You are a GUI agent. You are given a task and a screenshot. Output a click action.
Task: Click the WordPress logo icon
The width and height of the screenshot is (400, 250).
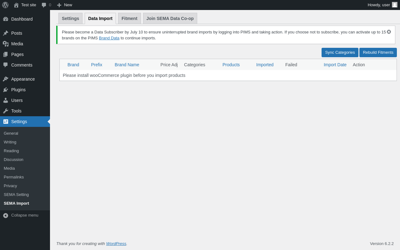coord(5,5)
